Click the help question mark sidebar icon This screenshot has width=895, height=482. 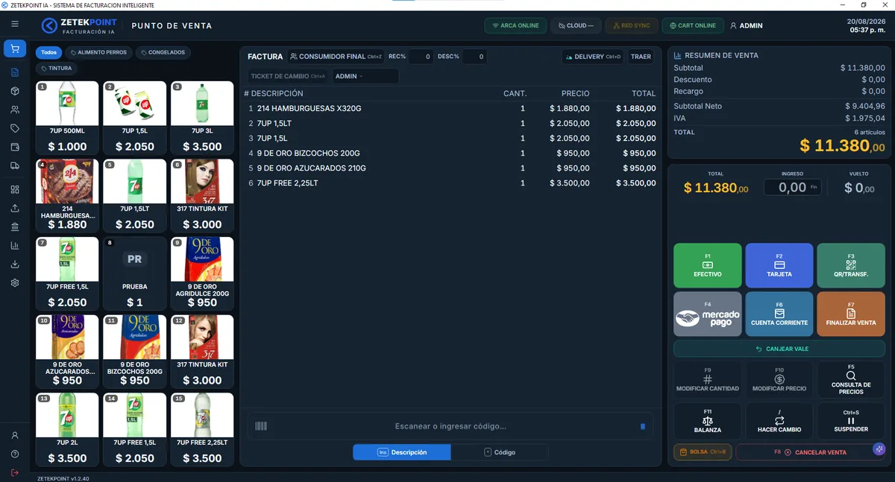tap(15, 454)
